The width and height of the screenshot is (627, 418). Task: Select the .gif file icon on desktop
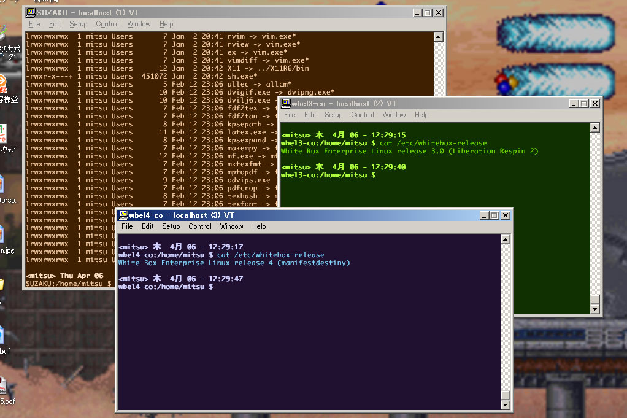click(2, 336)
